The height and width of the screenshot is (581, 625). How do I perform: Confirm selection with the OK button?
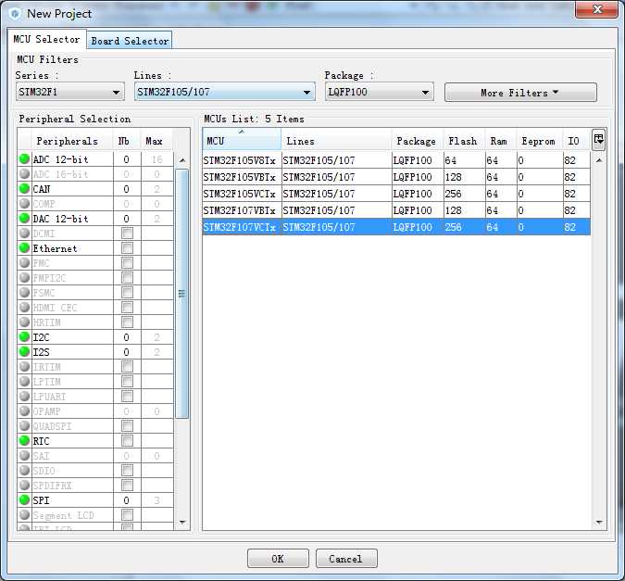coord(278,558)
